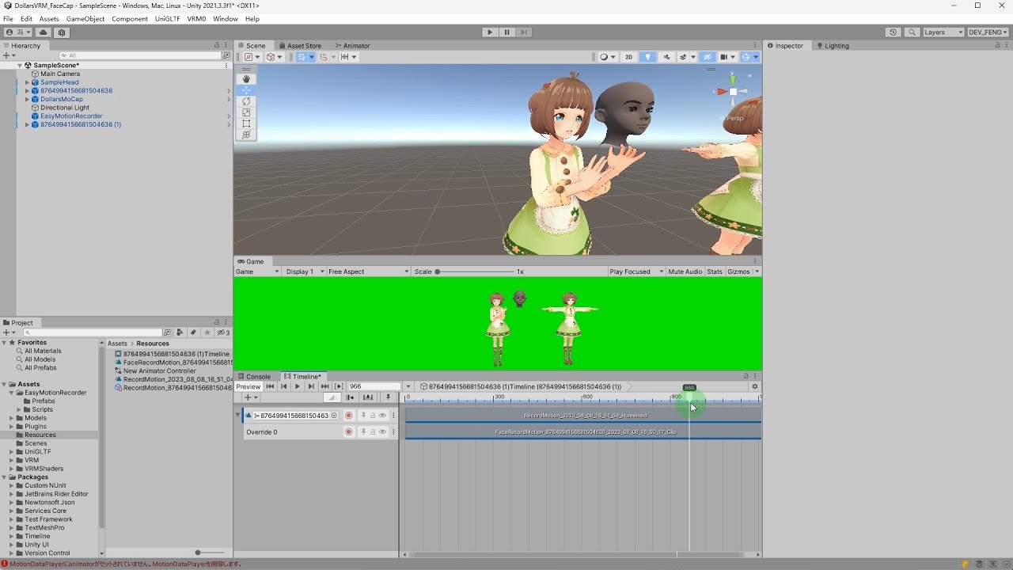Toggle record on Override 0 track
The height and width of the screenshot is (570, 1013).
tap(348, 432)
